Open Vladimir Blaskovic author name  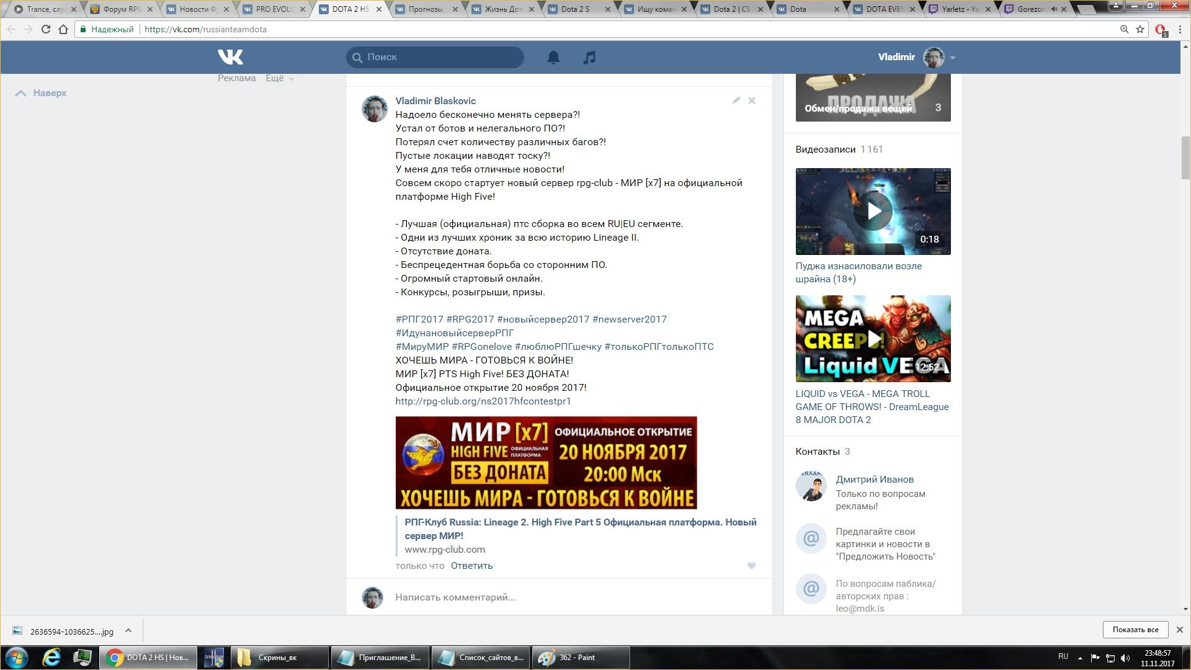[x=435, y=101]
